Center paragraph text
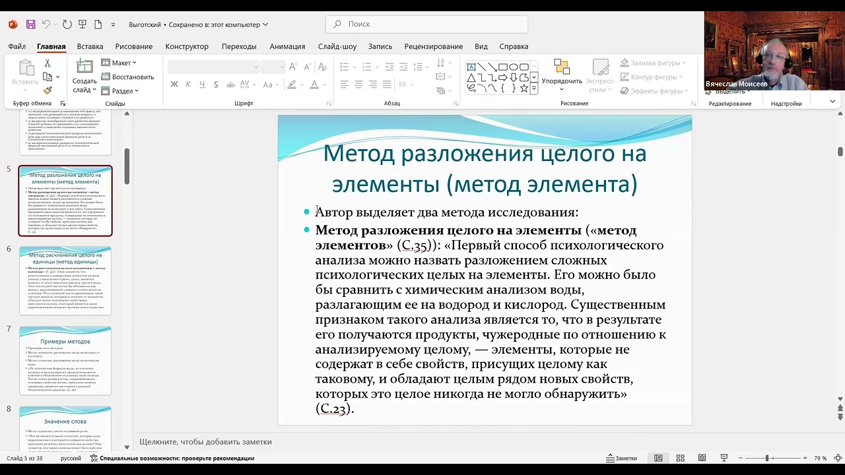 click(358, 84)
